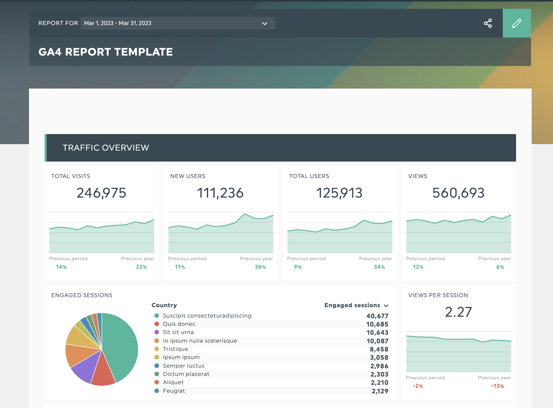Click the Aliquet row label
This screenshot has width=553, height=408.
pos(173,382)
